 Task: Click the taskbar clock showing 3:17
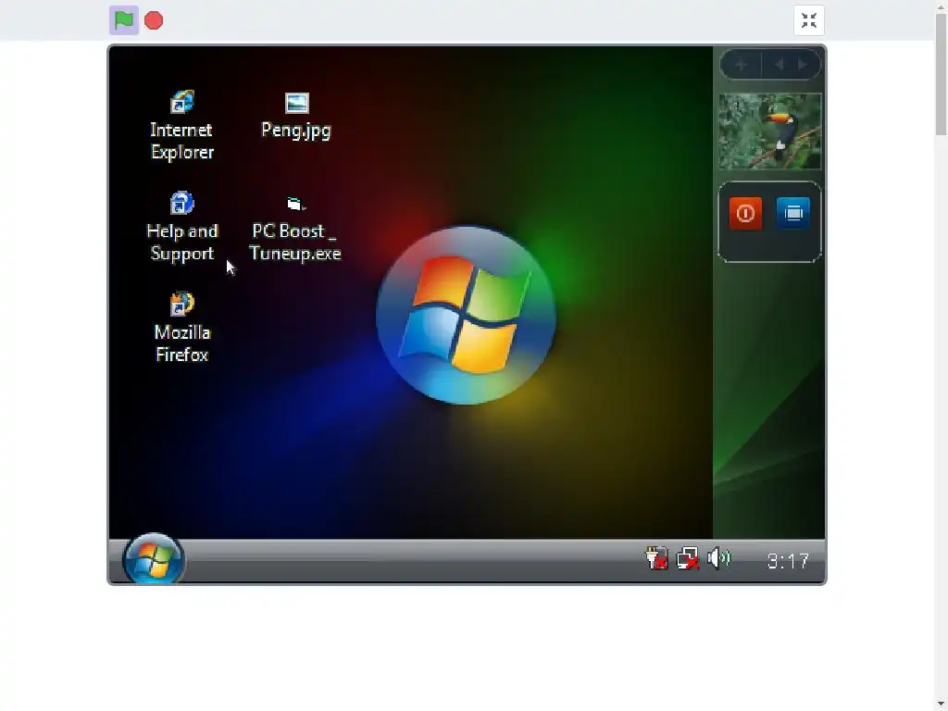788,561
